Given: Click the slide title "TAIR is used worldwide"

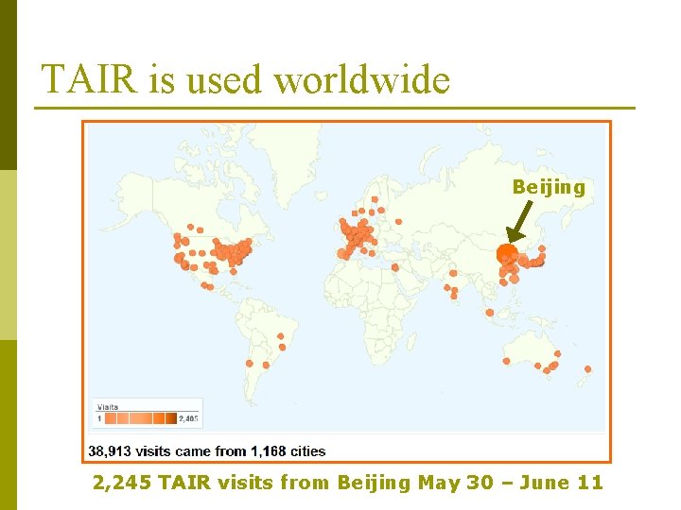Looking at the screenshot, I should [245, 79].
